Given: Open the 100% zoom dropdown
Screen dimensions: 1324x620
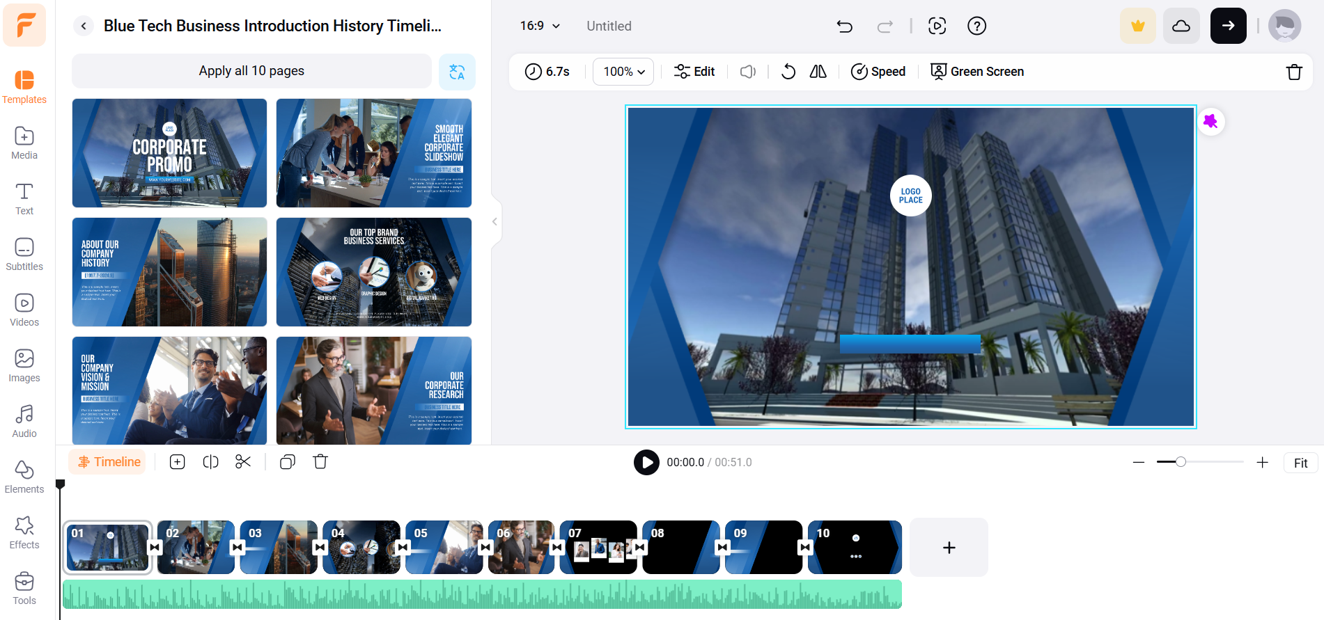Looking at the screenshot, I should click(x=623, y=72).
